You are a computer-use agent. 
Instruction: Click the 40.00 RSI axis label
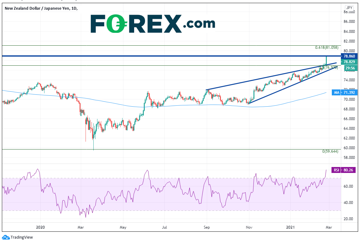(x=348, y=203)
